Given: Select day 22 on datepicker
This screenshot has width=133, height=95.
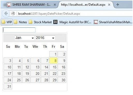Looking at the screenshot, I should [x=53, y=74].
